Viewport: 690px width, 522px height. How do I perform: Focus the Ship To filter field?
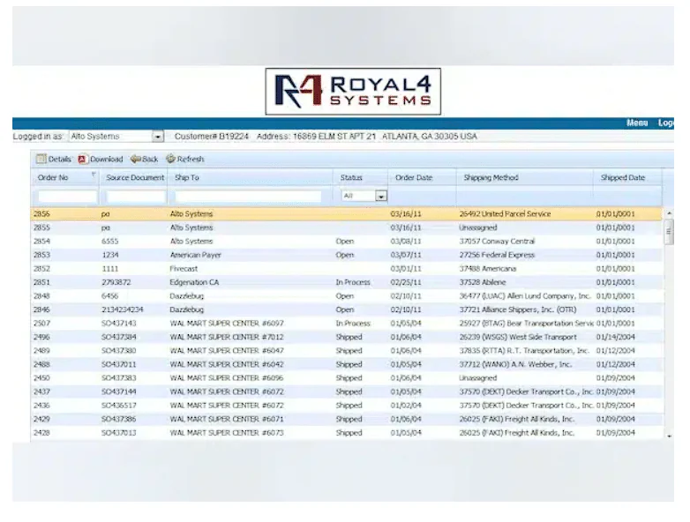click(248, 196)
